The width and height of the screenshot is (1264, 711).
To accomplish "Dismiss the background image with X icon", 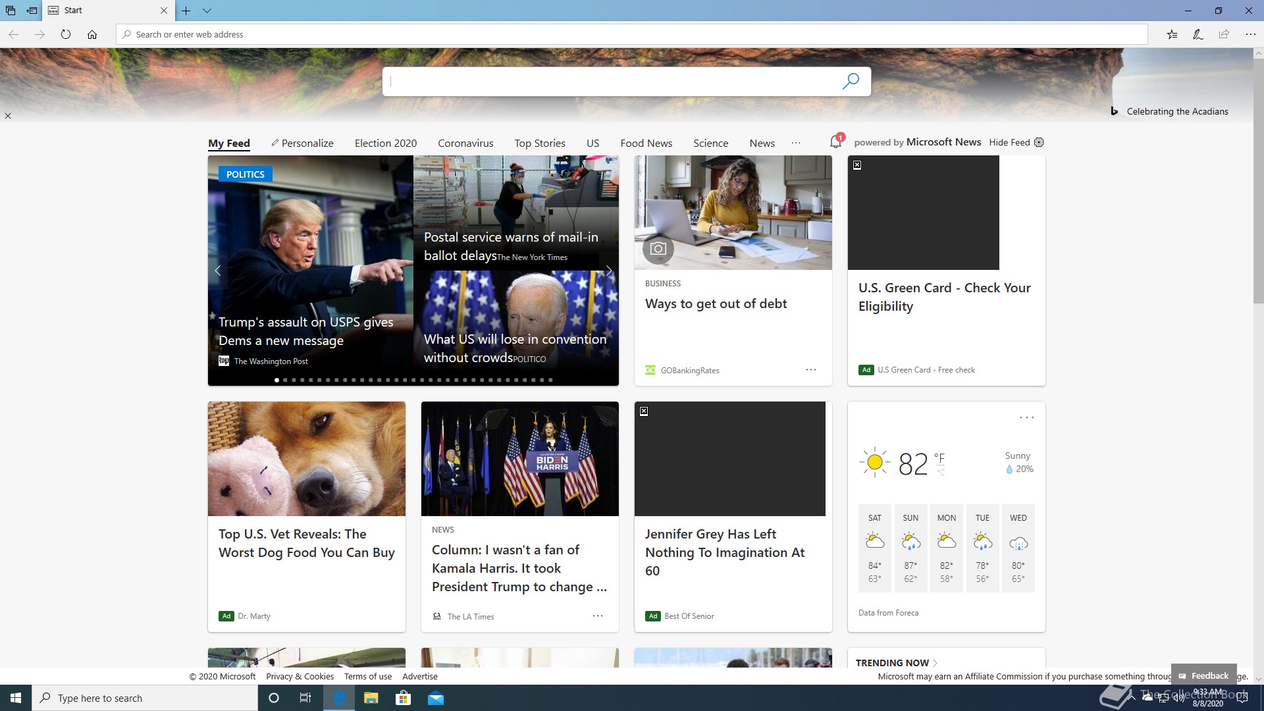I will pos(8,116).
